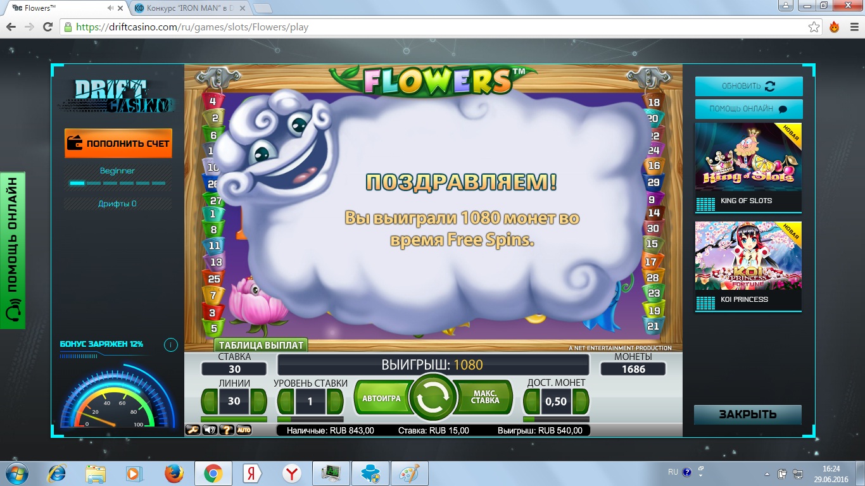Increase the coin value (ДОСТ. МОНЕТ)
This screenshot has width=865, height=486.
(x=581, y=401)
